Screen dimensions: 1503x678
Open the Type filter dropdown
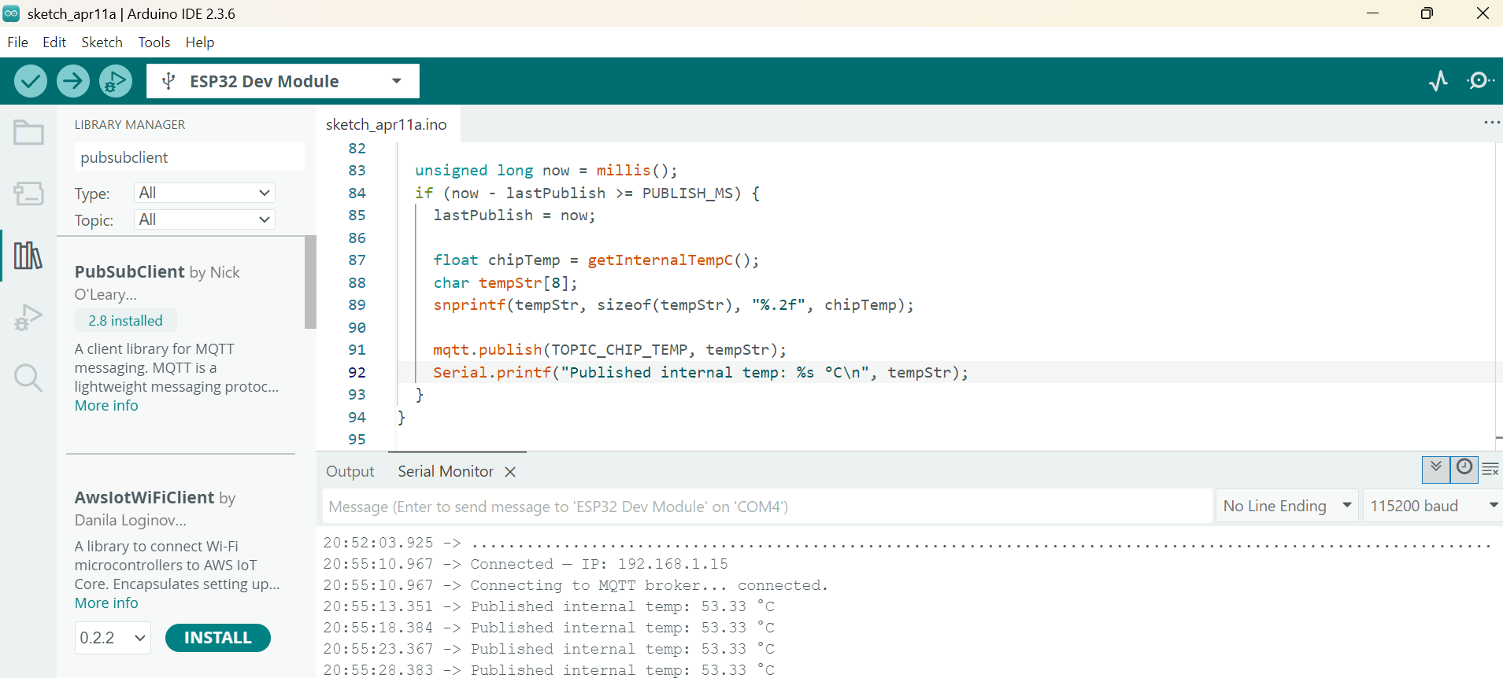(x=204, y=193)
